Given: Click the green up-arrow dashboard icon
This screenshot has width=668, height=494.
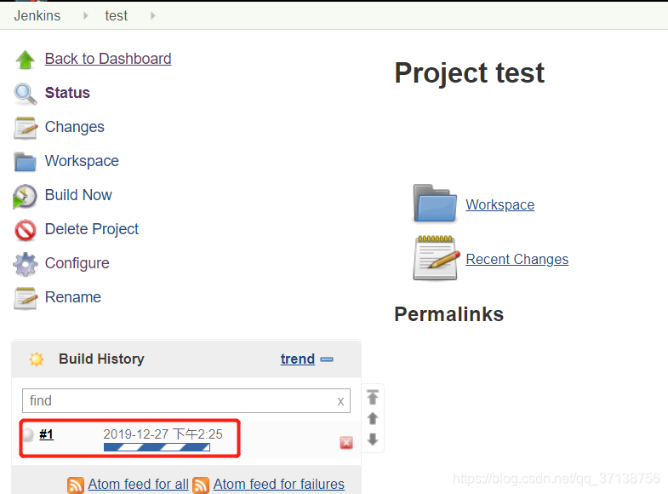Looking at the screenshot, I should (x=26, y=60).
